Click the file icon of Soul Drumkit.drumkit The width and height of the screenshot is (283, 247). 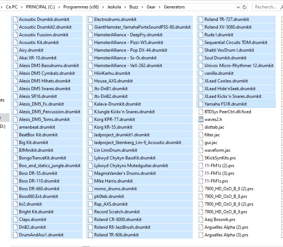click(201, 58)
